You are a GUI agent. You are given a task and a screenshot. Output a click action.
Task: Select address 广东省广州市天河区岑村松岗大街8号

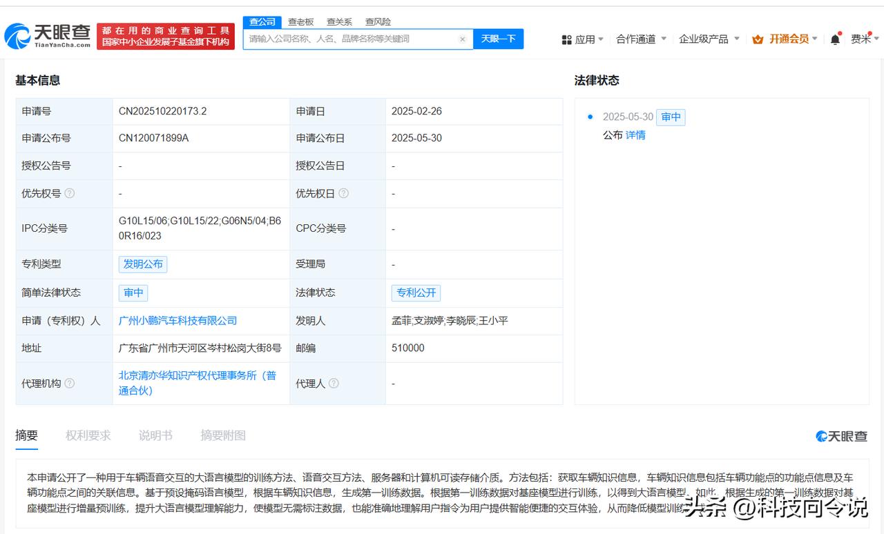tap(200, 348)
